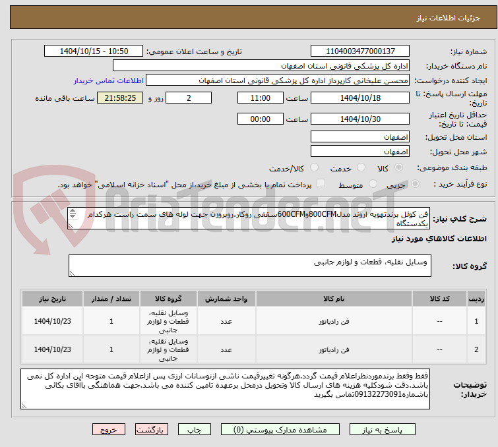
Task: Click the خروج exit button
Action: tap(109, 430)
